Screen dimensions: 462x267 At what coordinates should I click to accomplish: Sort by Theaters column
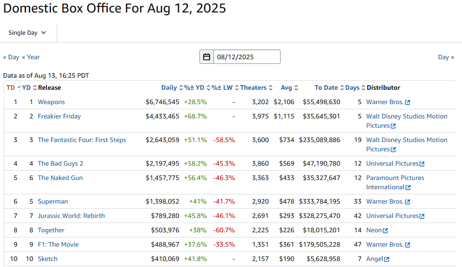[256, 87]
